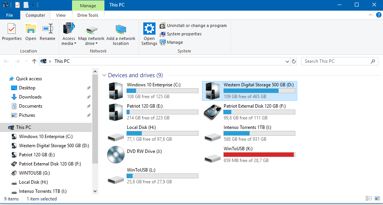Select Patriot External Disk (F:) in tree
The width and height of the screenshot is (383, 205).
tap(46, 164)
